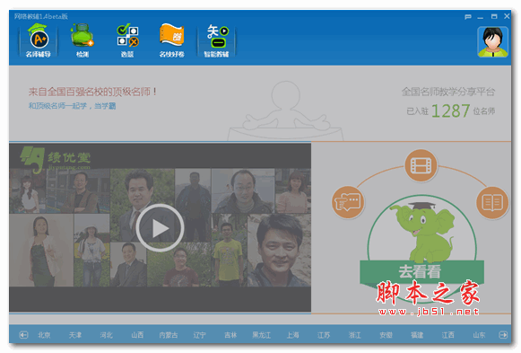Viewport: 521px width, 353px height.
Task: Click the orange open book icon
Action: tap(492, 202)
